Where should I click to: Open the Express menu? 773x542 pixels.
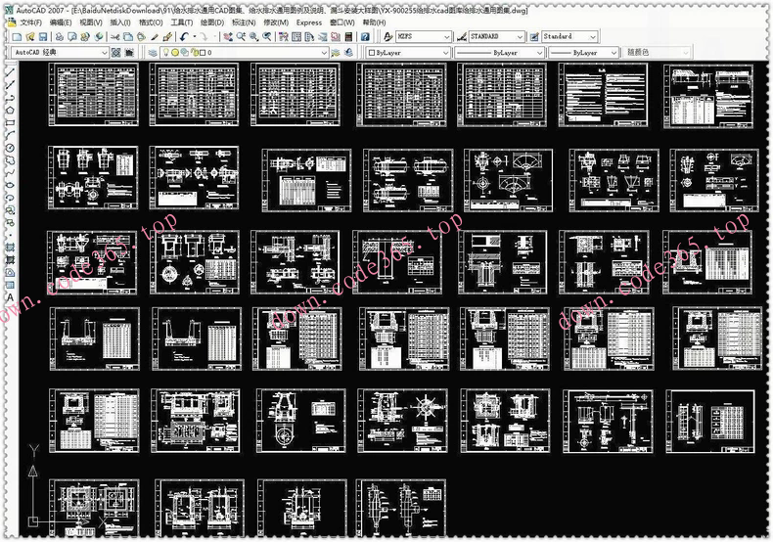[x=308, y=22]
